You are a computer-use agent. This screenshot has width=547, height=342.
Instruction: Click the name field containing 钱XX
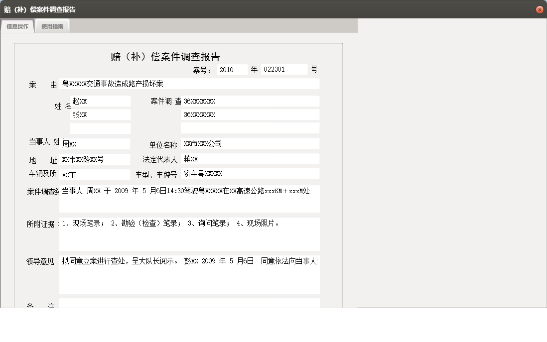coord(100,114)
